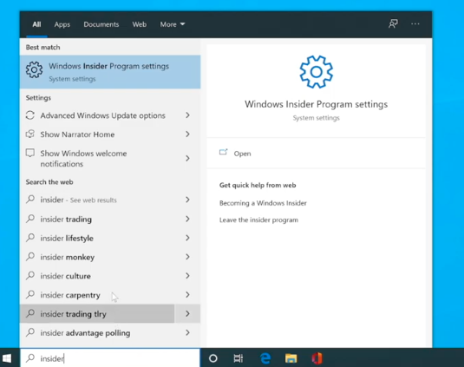Switch to the Web tab
The image size is (464, 367).
140,24
